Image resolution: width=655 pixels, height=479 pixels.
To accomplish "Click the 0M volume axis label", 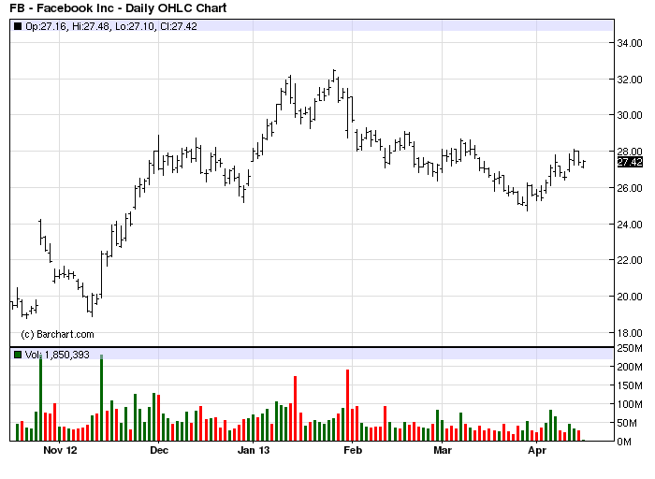I will 624,442.
